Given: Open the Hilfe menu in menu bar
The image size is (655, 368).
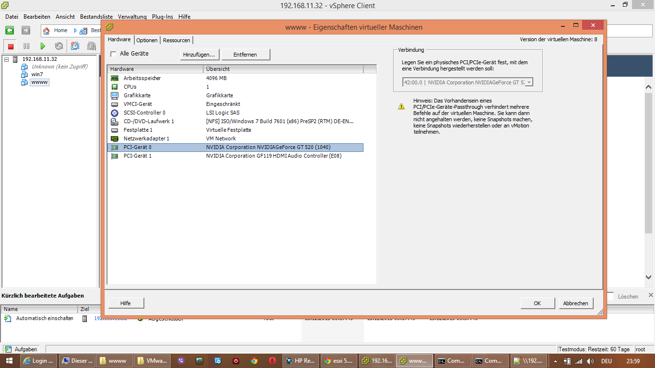Looking at the screenshot, I should coord(184,16).
